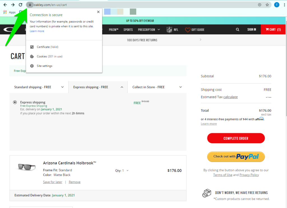Image resolution: width=287 pixels, height=208 pixels.
Task: Click GIFT GUIDE nav label
Action: coord(198,30)
